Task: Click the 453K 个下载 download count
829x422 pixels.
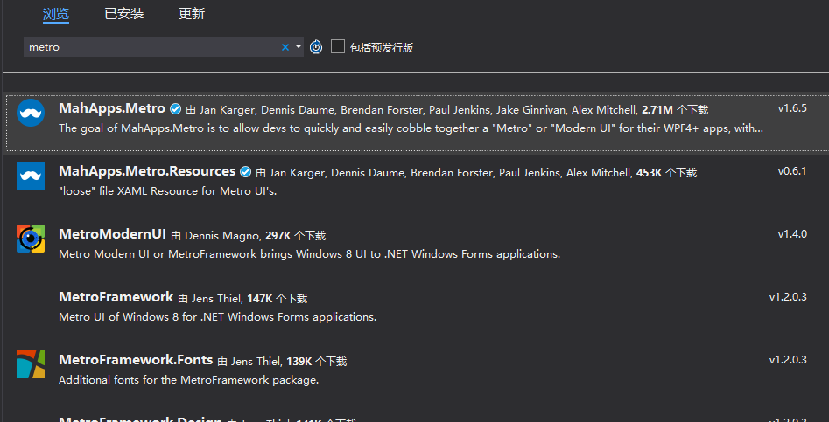Action: click(x=666, y=172)
